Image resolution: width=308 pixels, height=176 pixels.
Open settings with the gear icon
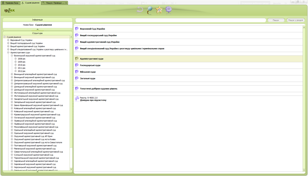pos(168,9)
